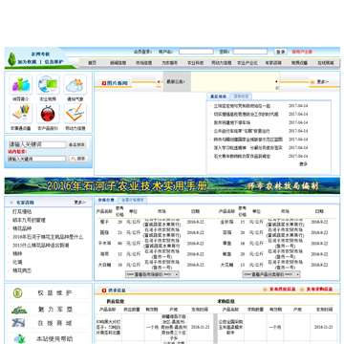
Task: Click the icon before 发布求购信息
Action: tap(302, 290)
